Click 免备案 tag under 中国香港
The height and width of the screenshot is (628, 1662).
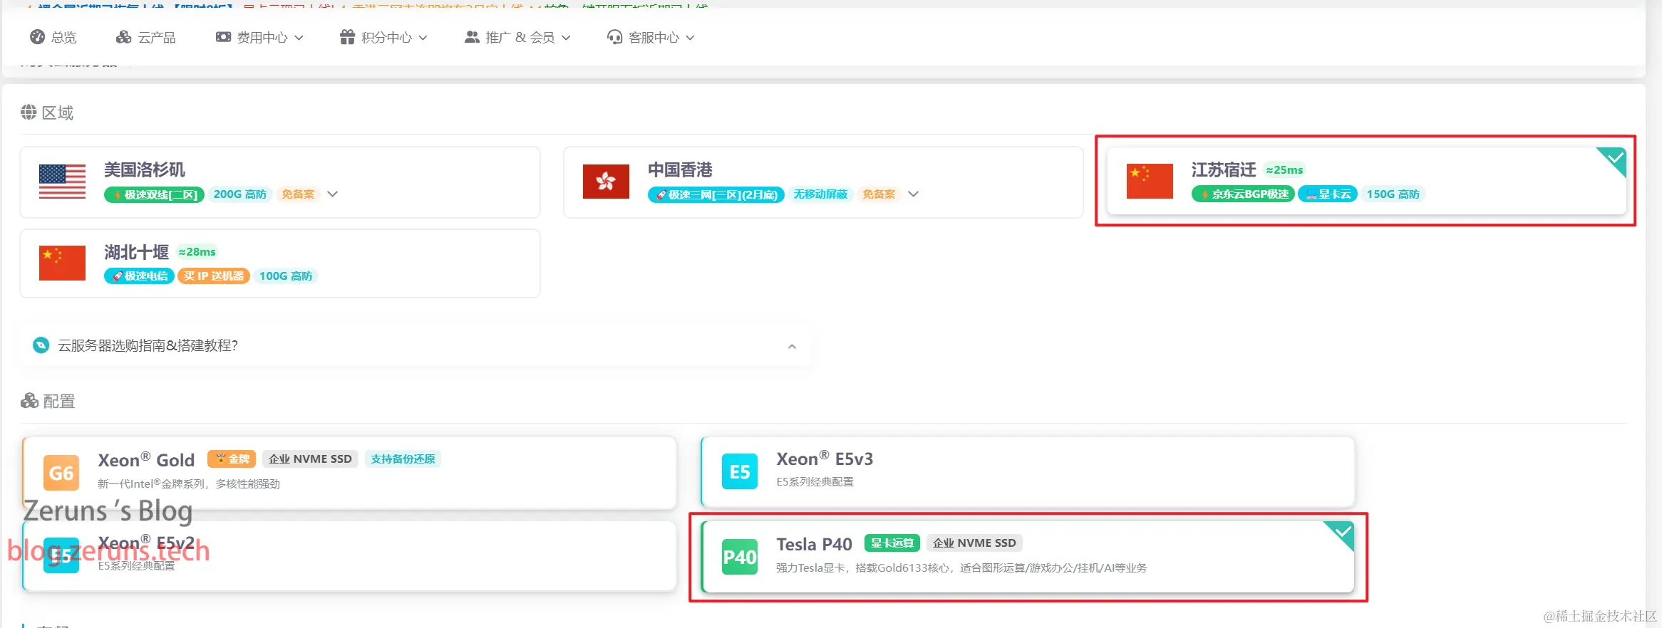click(x=879, y=194)
